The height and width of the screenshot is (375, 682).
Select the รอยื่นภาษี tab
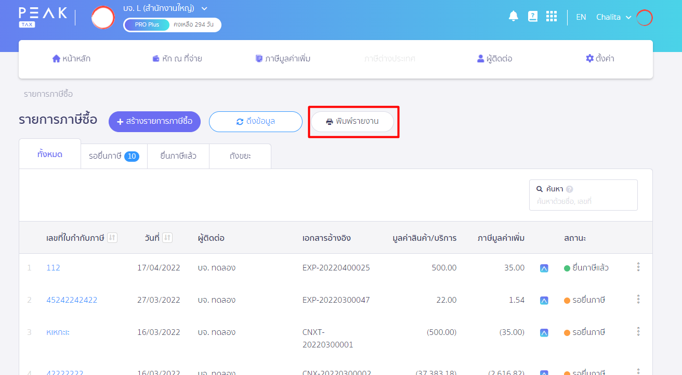point(114,156)
